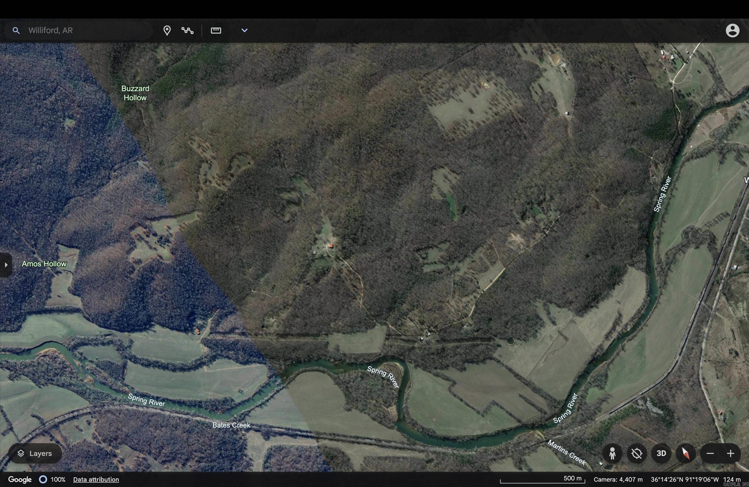749x487 pixels.
Task: Toggle my location tracking icon
Action: (x=637, y=453)
